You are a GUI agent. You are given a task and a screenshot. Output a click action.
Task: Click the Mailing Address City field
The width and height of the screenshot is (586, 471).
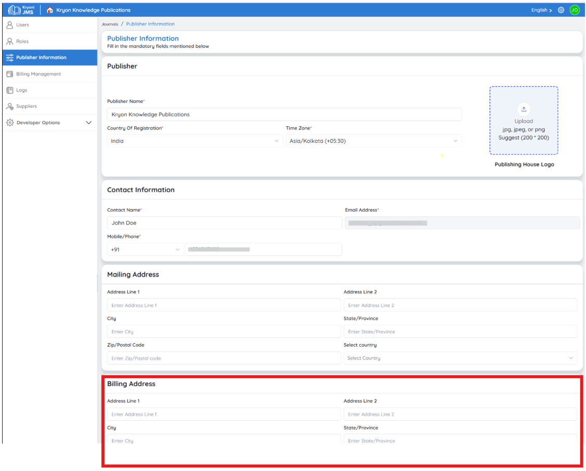[224, 332]
